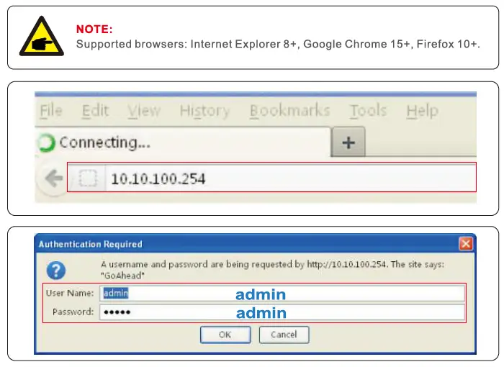
Task: Open the File menu
Action: pos(51,111)
